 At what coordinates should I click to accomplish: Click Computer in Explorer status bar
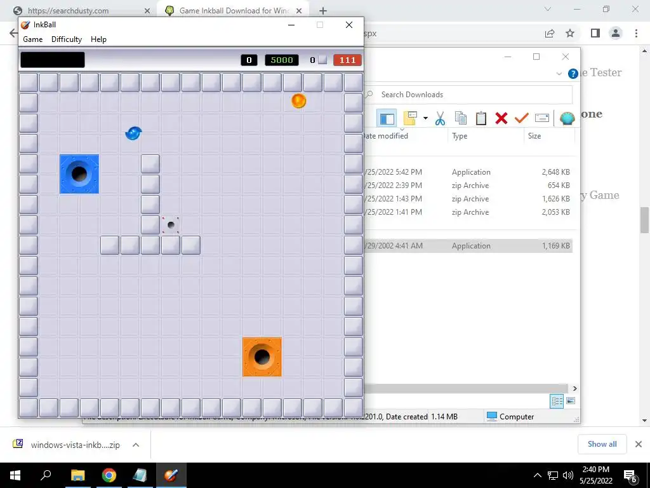(510, 417)
